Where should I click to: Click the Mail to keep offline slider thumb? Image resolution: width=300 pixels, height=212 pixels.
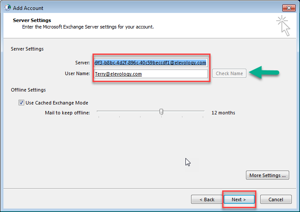click(x=161, y=112)
